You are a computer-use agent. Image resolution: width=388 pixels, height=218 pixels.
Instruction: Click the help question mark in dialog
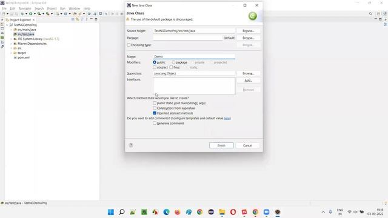tap(131, 145)
